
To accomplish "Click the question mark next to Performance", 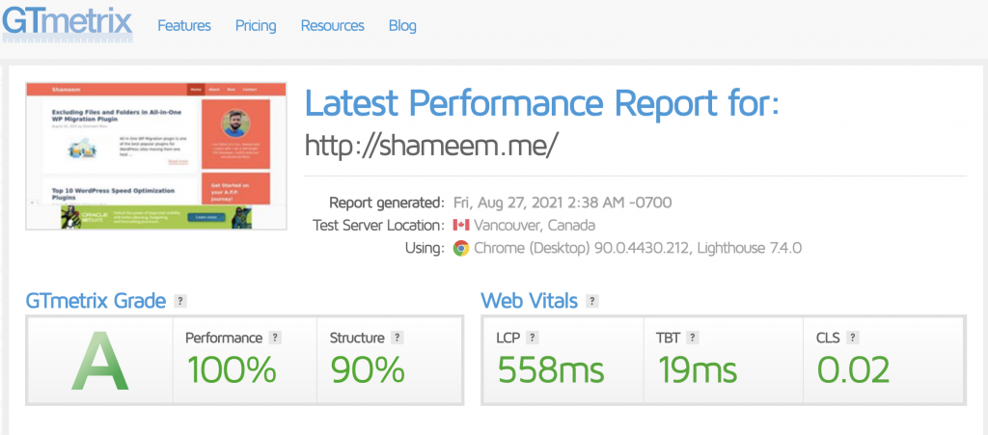I will coord(275,338).
